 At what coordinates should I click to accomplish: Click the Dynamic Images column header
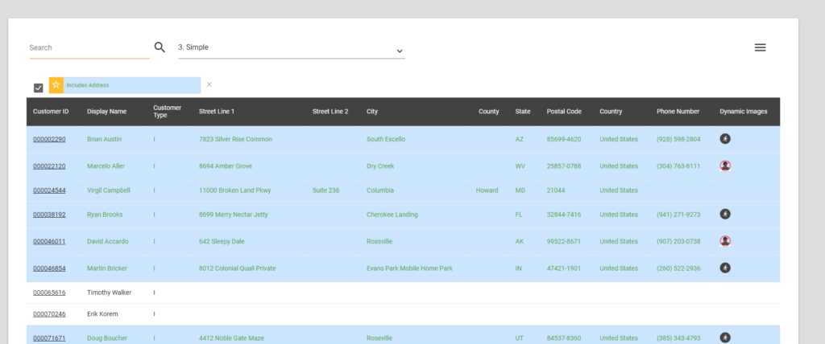(744, 112)
